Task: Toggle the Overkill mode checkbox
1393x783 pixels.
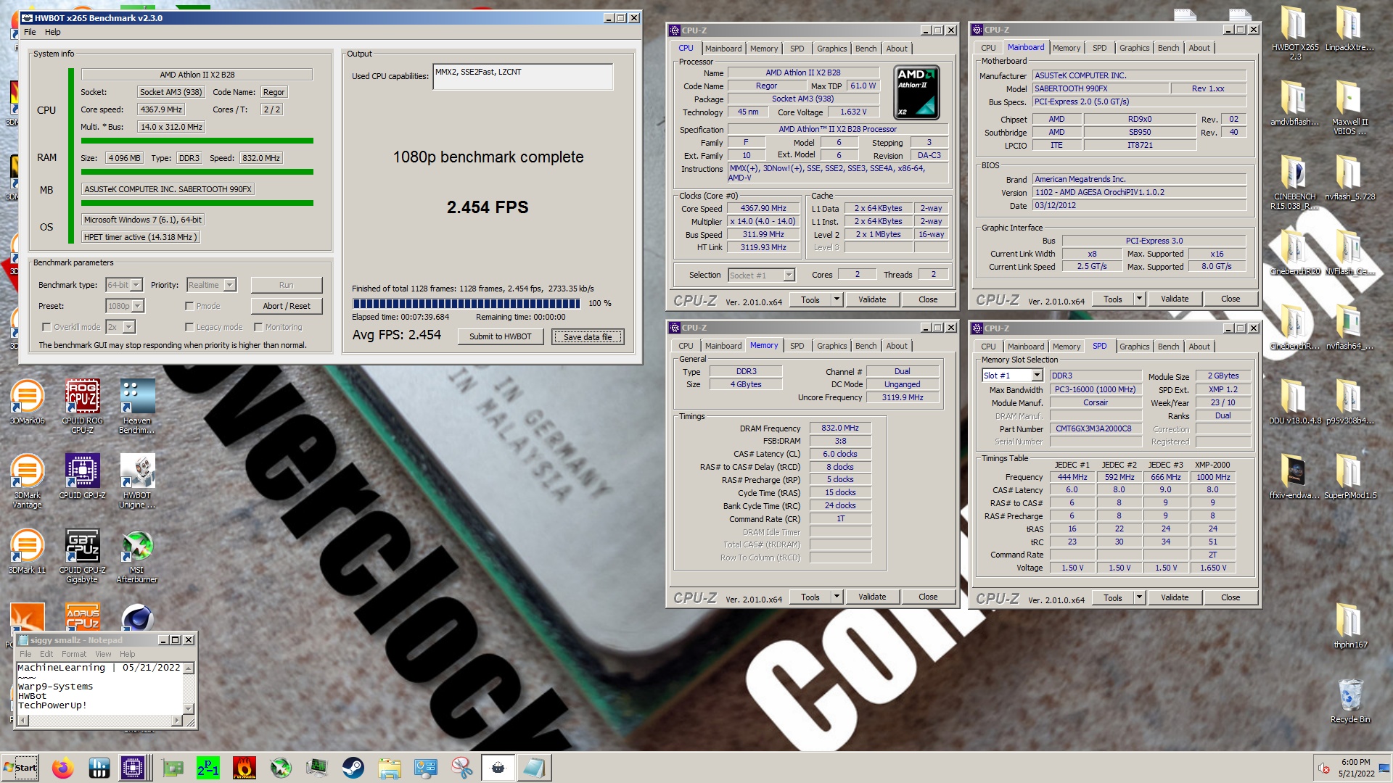Action: pos(46,327)
